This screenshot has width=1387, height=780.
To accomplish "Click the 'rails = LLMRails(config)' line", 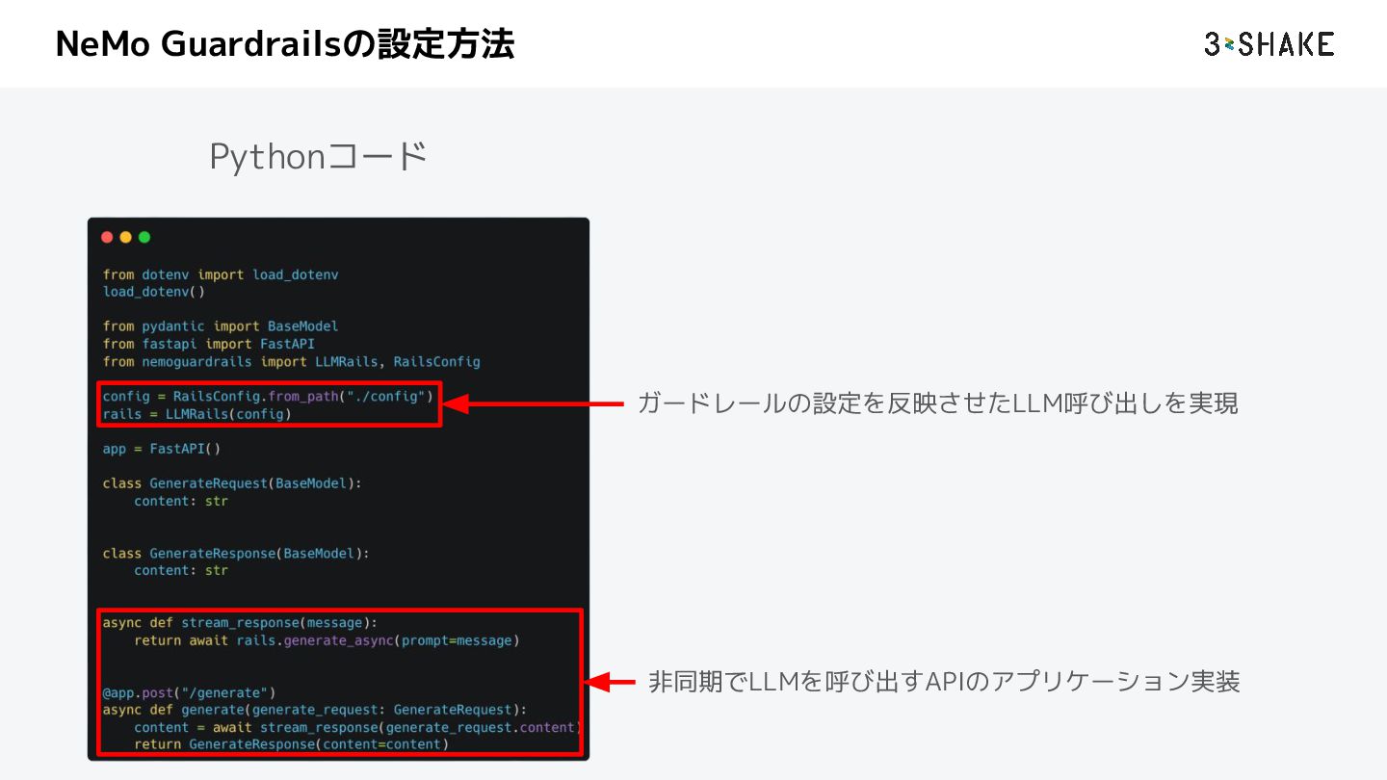I will point(197,414).
